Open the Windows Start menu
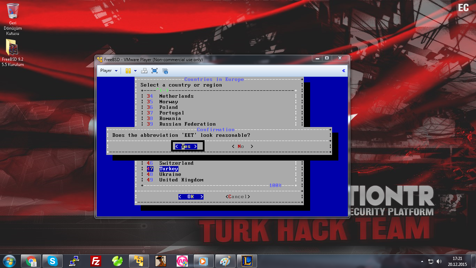The width and height of the screenshot is (476, 268). coord(9,261)
